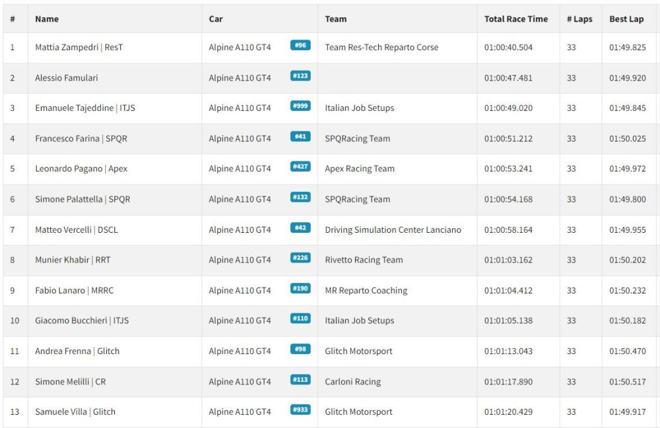Select the #999 car number badge
The image size is (660, 428).
click(x=300, y=106)
